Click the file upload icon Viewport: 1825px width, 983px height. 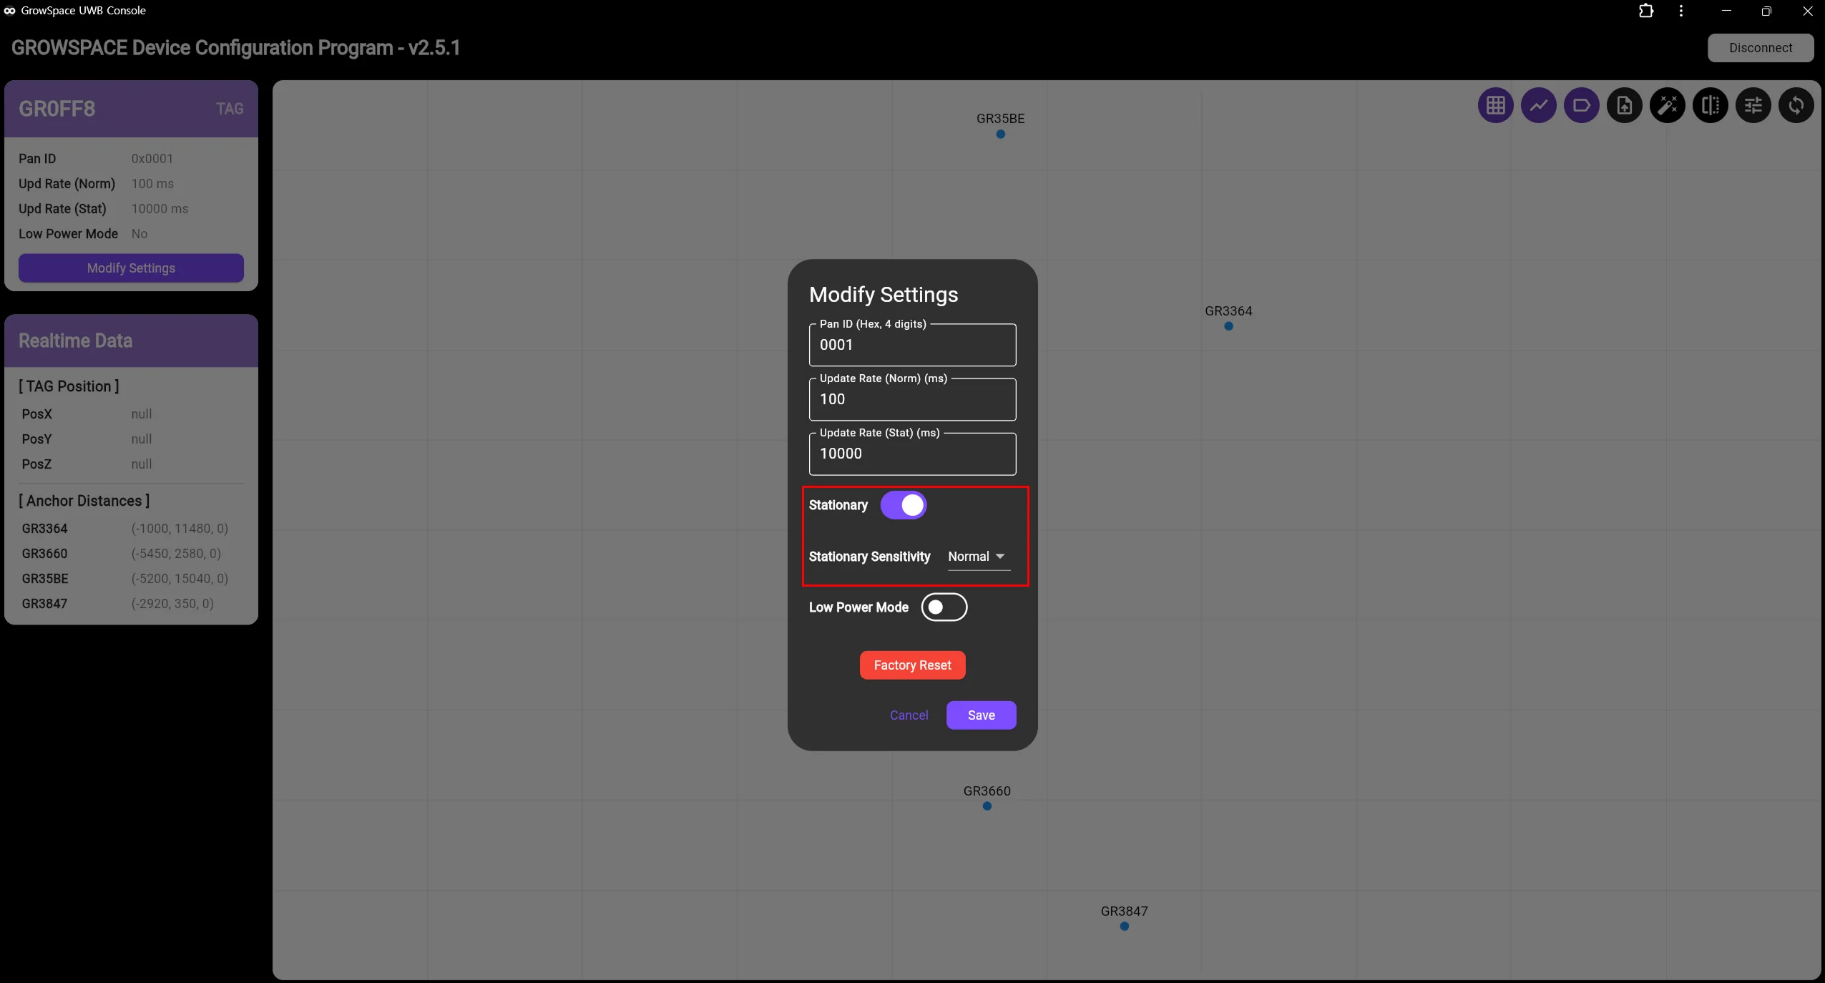coord(1624,106)
